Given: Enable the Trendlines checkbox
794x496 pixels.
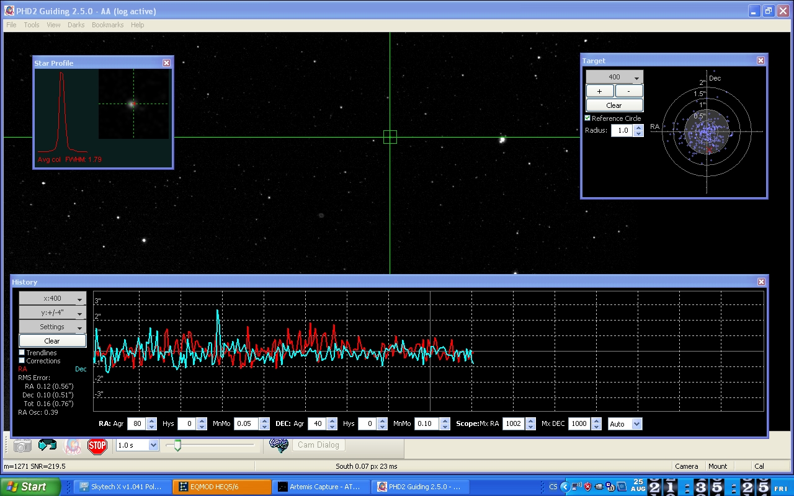Looking at the screenshot, I should [22, 353].
